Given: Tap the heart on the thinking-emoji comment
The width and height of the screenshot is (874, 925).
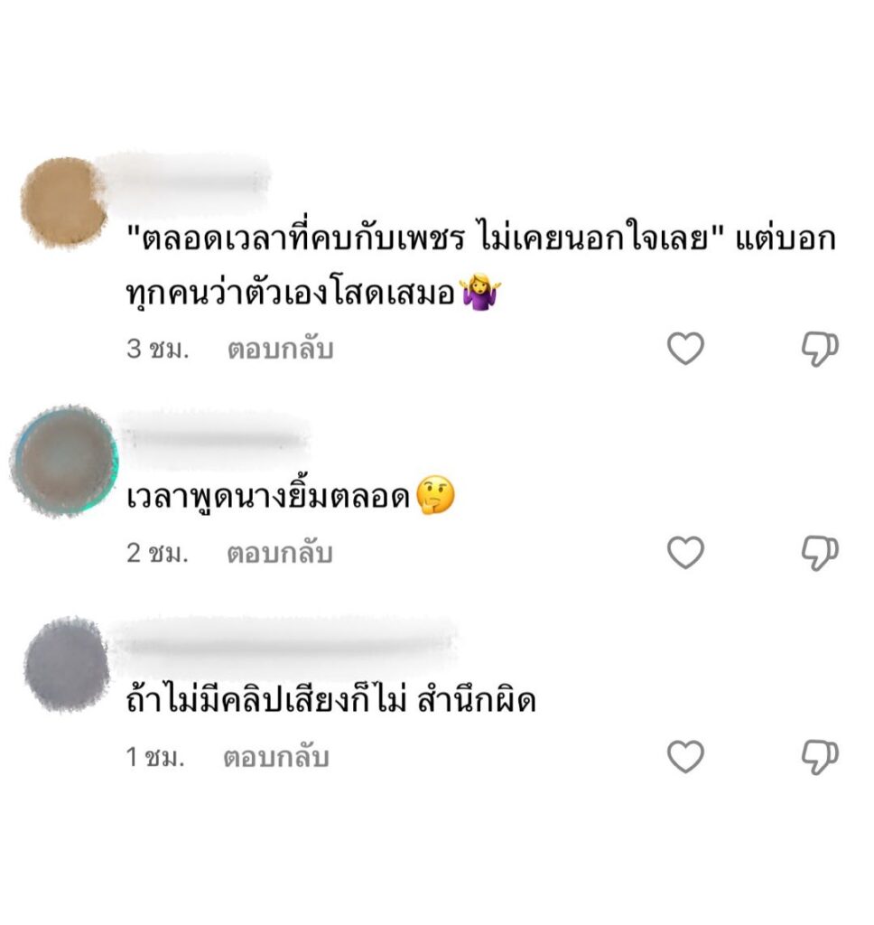Looking at the screenshot, I should pos(685,552).
